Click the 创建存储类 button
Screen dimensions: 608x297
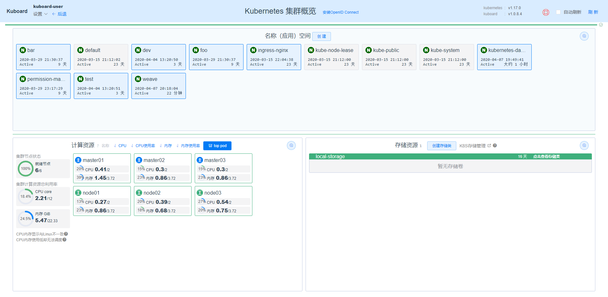click(441, 146)
